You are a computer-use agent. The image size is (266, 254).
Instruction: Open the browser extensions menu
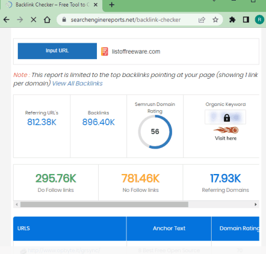pyautogui.click(x=232, y=20)
